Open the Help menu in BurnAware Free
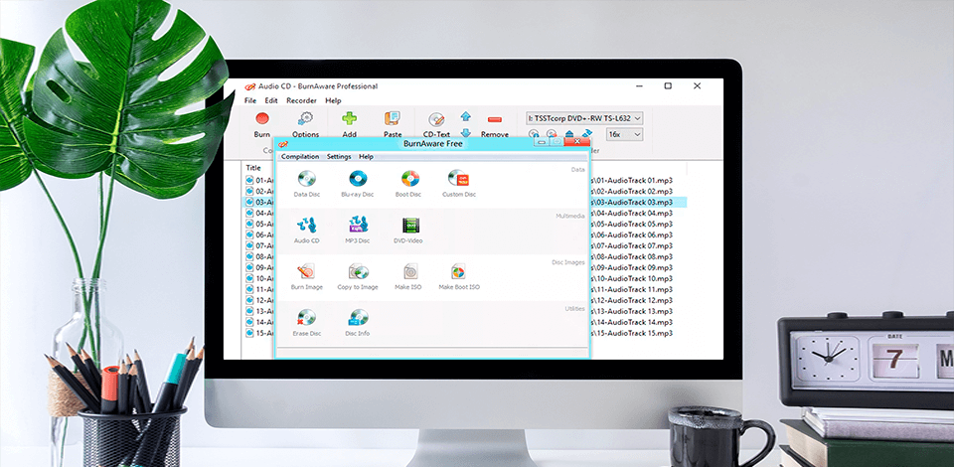This screenshot has height=467, width=954. 366,156
